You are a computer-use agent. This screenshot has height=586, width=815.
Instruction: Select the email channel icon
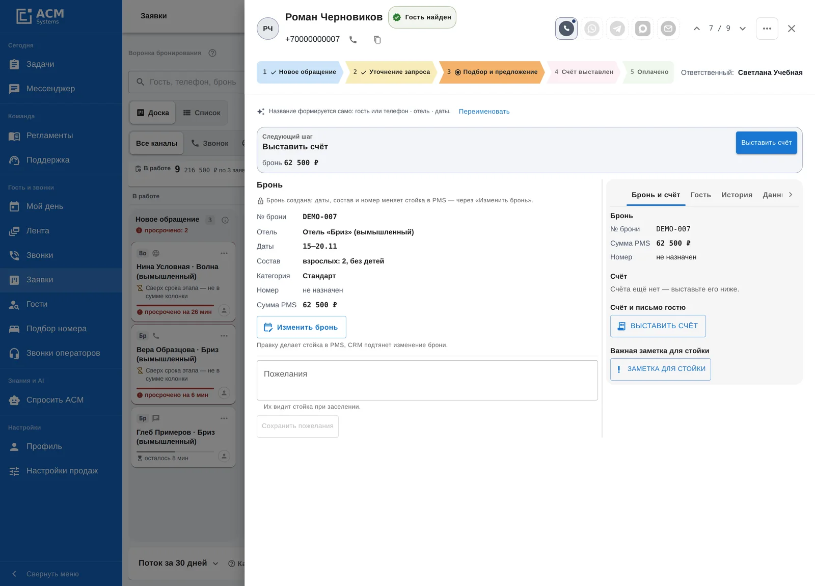[x=668, y=29]
